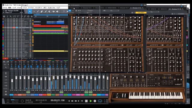Open the イベント menu
The height and width of the screenshot is (108, 192).
[x=25, y=8]
